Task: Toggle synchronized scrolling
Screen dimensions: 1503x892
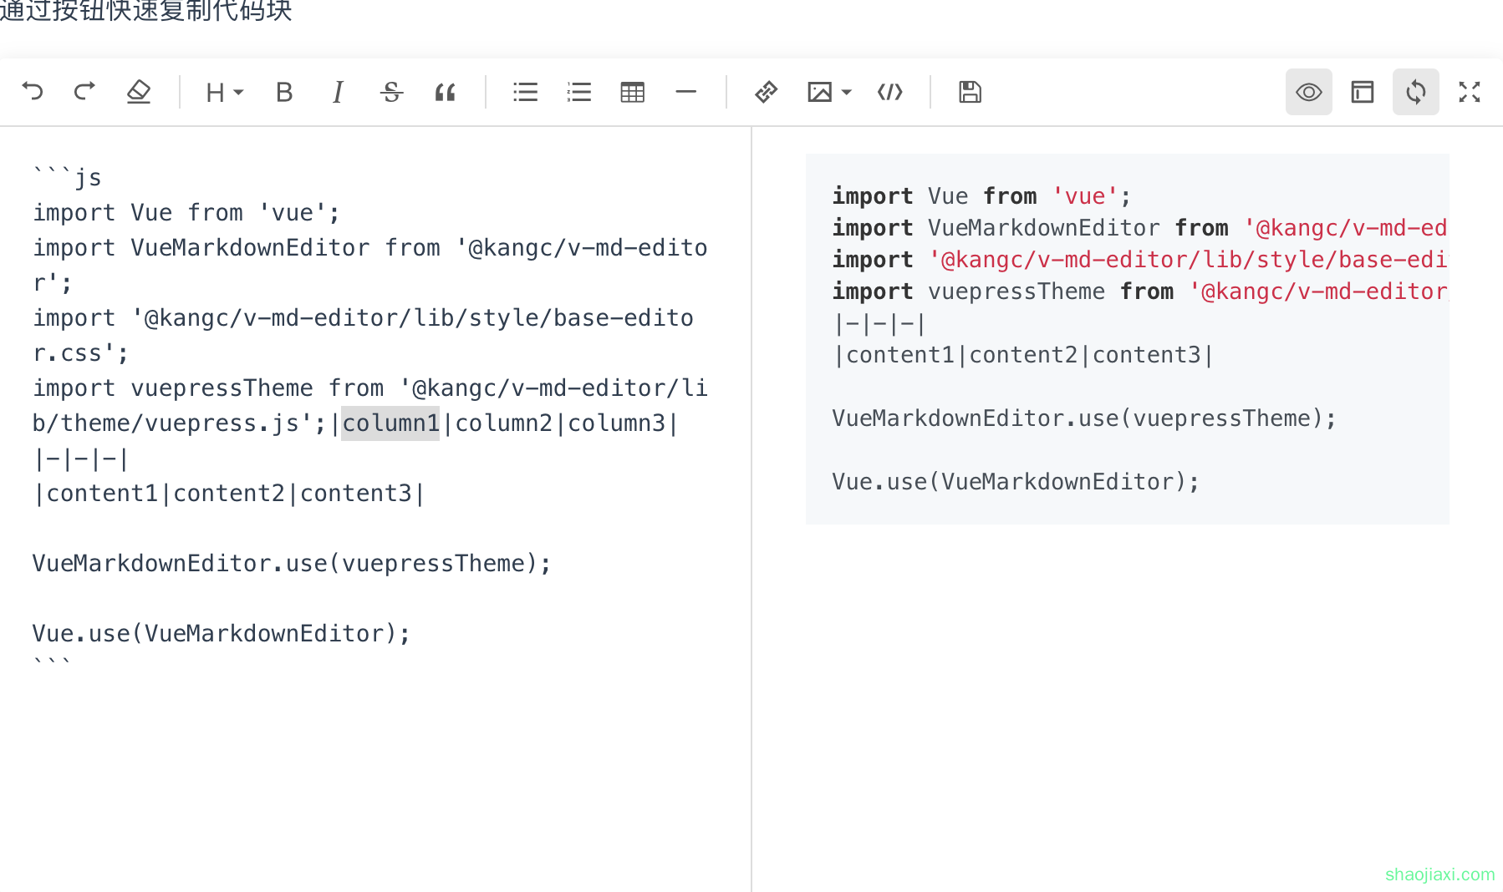Action: click(x=1416, y=92)
